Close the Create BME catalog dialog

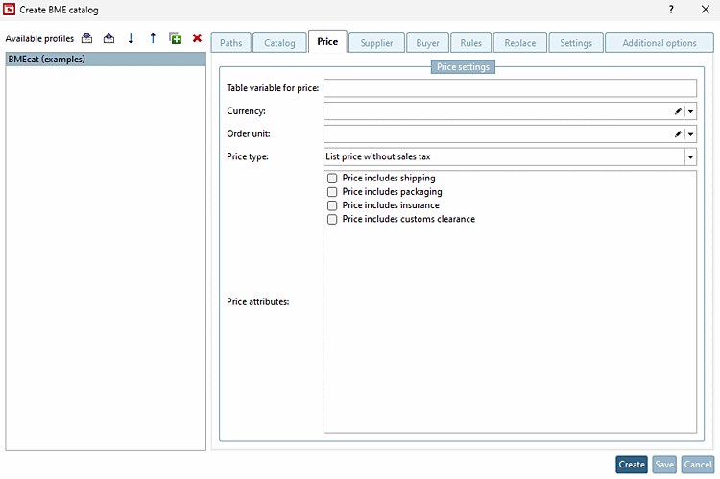[x=706, y=10]
